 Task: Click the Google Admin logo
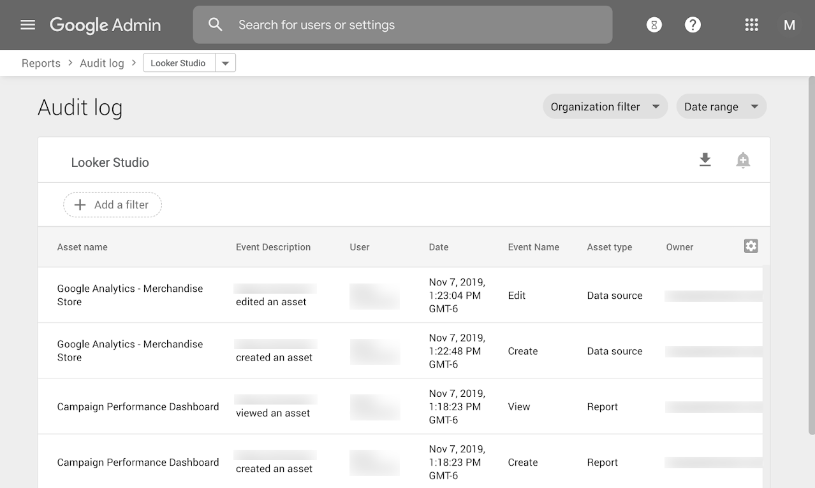(x=105, y=25)
